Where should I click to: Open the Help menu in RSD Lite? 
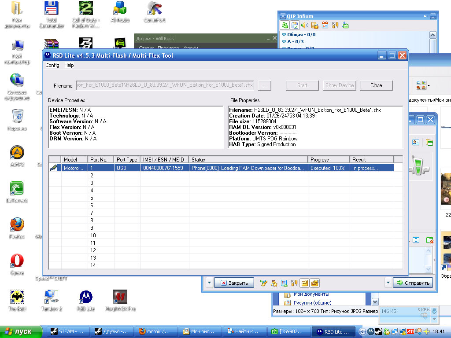point(69,65)
